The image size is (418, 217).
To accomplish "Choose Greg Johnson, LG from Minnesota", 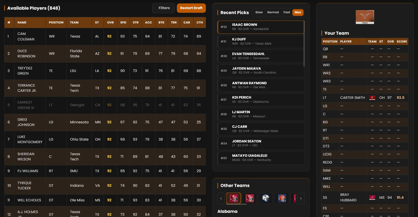I will pyautogui.click(x=105, y=122).
